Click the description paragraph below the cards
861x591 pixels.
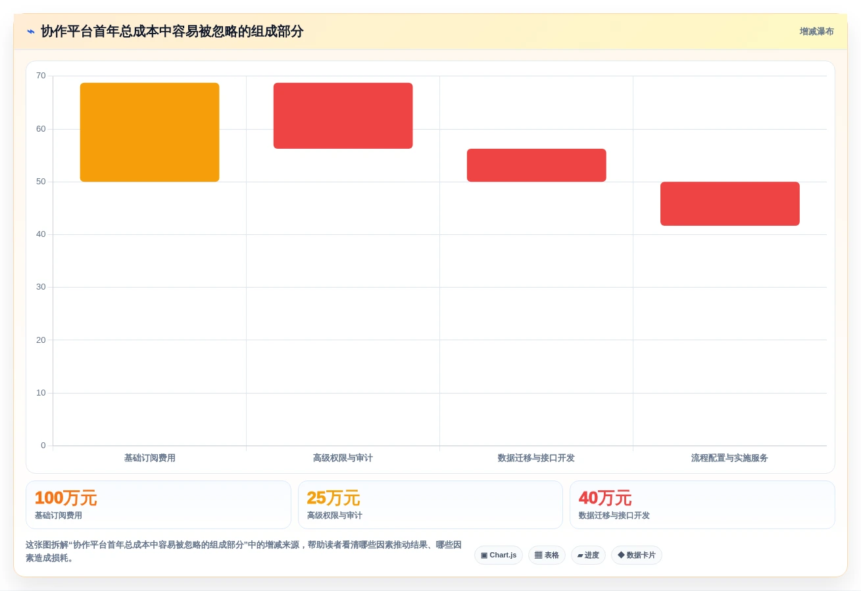coord(244,552)
